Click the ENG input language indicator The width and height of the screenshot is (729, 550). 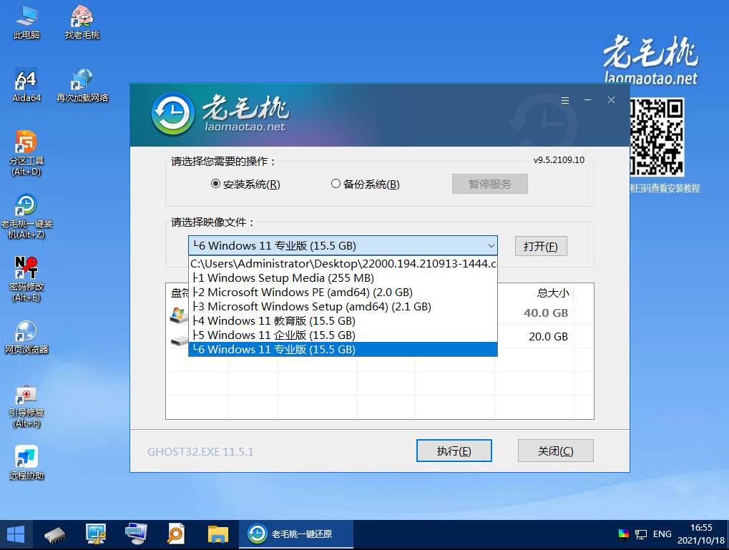pyautogui.click(x=662, y=534)
